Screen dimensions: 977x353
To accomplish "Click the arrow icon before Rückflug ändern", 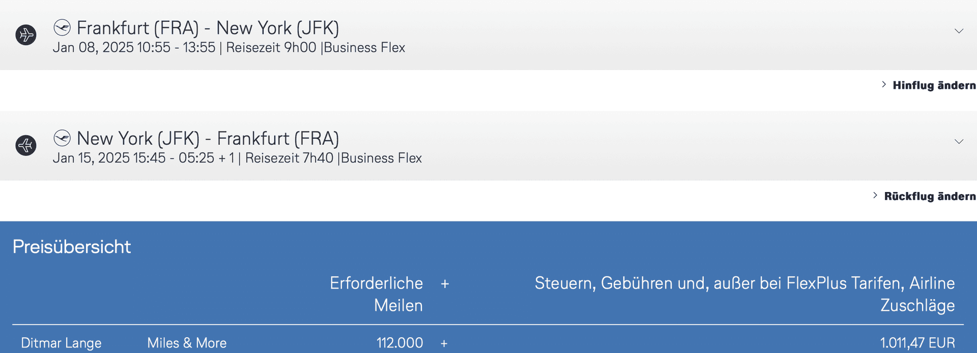I will point(875,196).
